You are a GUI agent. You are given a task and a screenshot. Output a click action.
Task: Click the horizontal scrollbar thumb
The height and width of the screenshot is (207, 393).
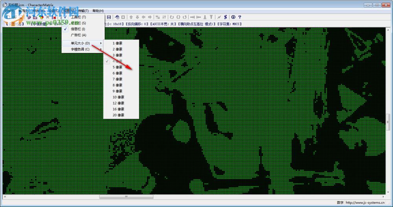(x=126, y=197)
